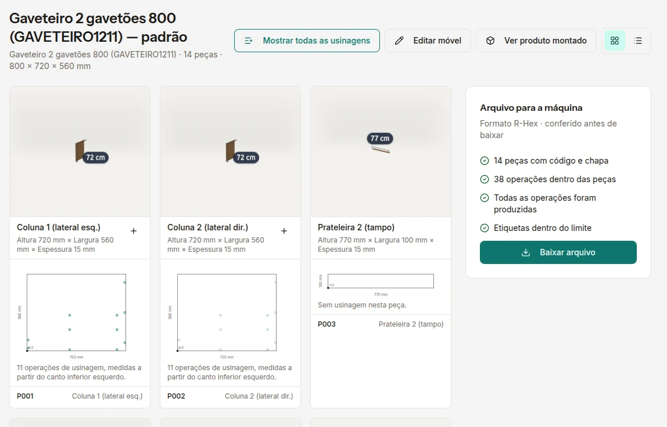Open the Editar móvel editor
Image resolution: width=667 pixels, height=427 pixels.
428,41
